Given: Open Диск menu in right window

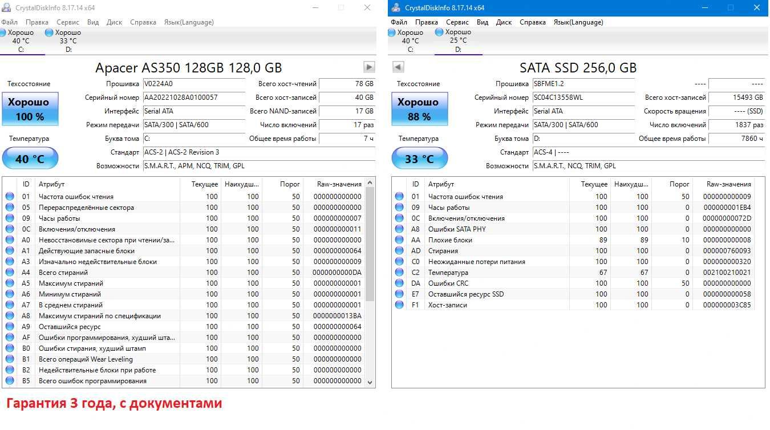Looking at the screenshot, I should click(504, 22).
